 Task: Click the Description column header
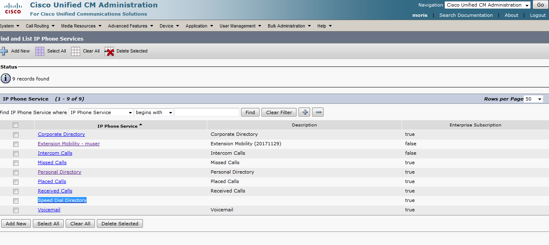tap(304, 125)
